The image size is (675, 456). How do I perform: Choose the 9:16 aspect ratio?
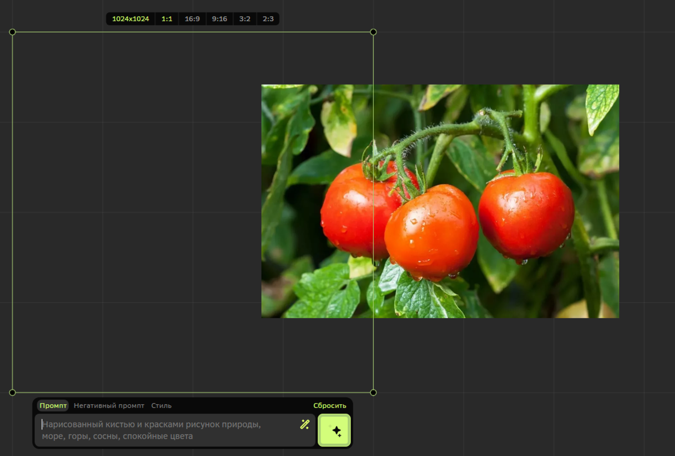(x=219, y=19)
